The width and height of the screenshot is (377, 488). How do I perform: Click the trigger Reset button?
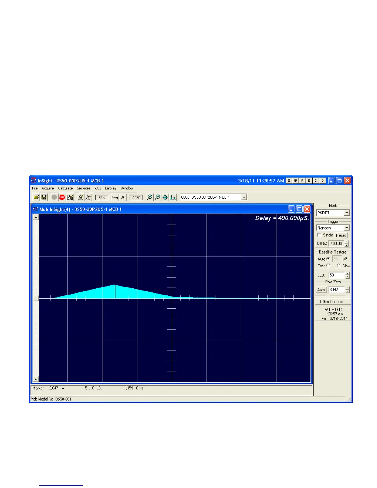point(341,235)
